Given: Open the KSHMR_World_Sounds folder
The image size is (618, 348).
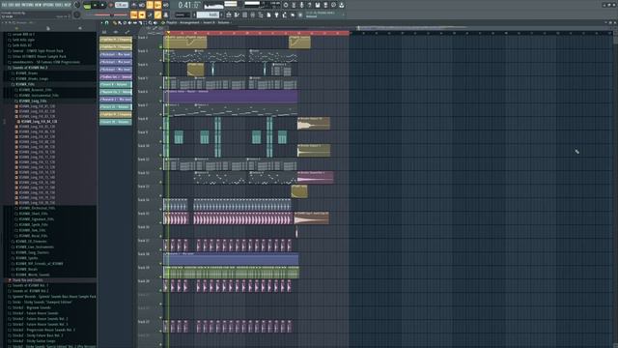Looking at the screenshot, I should (x=31, y=275).
